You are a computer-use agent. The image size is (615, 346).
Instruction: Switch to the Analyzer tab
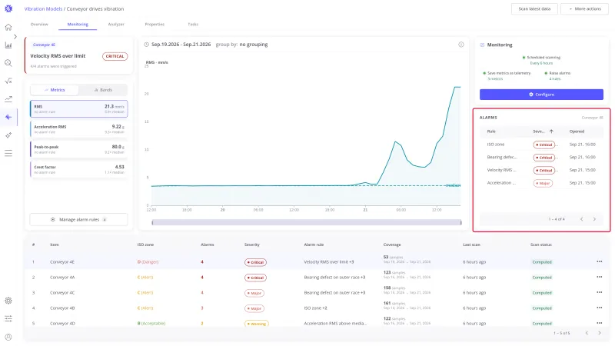(x=116, y=25)
